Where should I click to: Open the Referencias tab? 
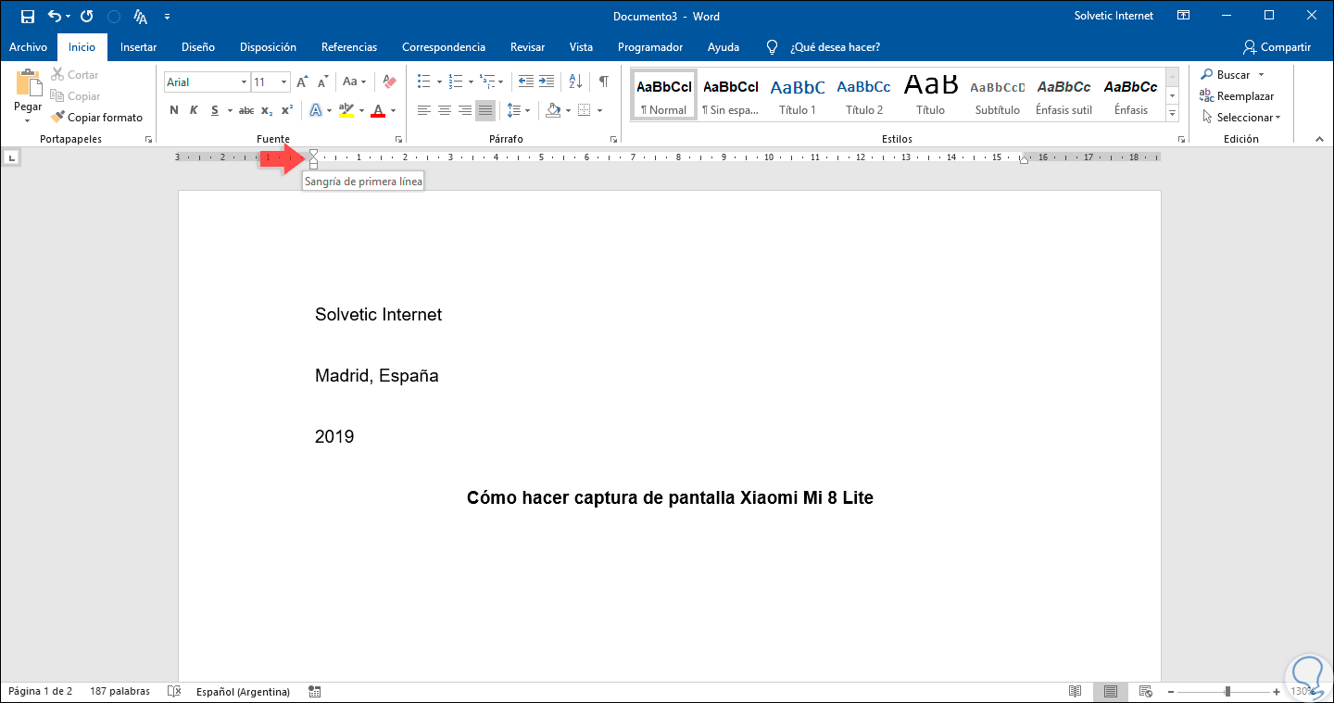[x=349, y=47]
